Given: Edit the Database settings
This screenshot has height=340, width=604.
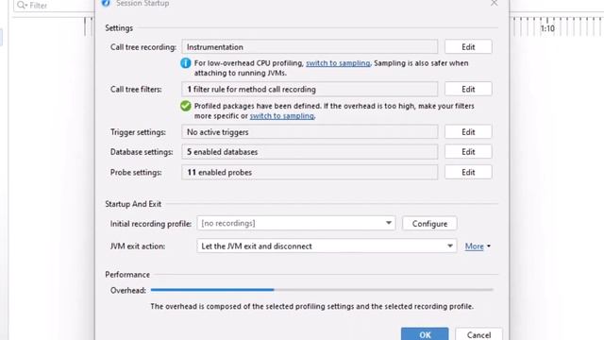Looking at the screenshot, I should coord(468,152).
